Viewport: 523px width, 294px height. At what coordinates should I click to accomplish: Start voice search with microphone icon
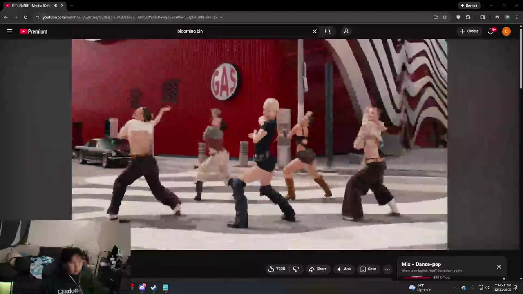click(x=346, y=31)
